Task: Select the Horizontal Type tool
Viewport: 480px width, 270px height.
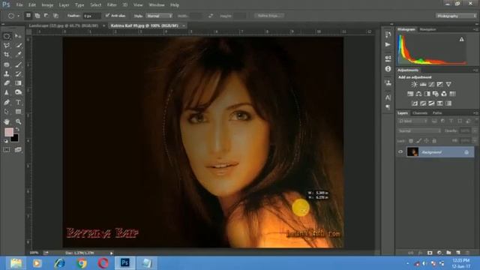Action: point(18,102)
